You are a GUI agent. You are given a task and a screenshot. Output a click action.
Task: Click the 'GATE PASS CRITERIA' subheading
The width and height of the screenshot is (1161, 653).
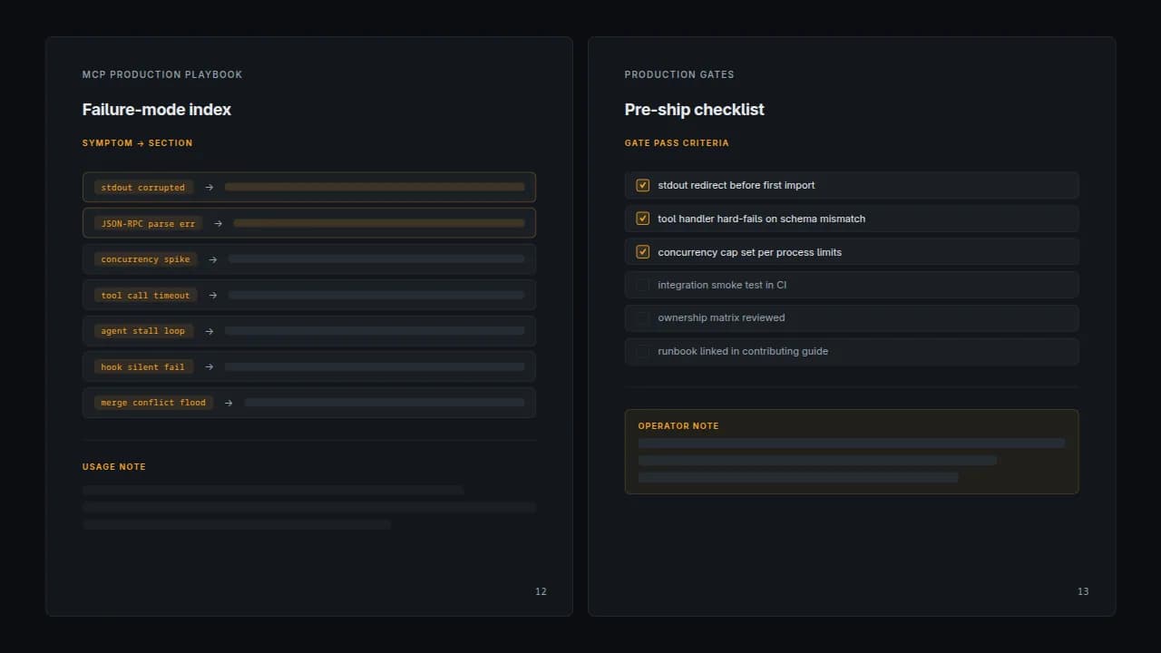point(677,143)
